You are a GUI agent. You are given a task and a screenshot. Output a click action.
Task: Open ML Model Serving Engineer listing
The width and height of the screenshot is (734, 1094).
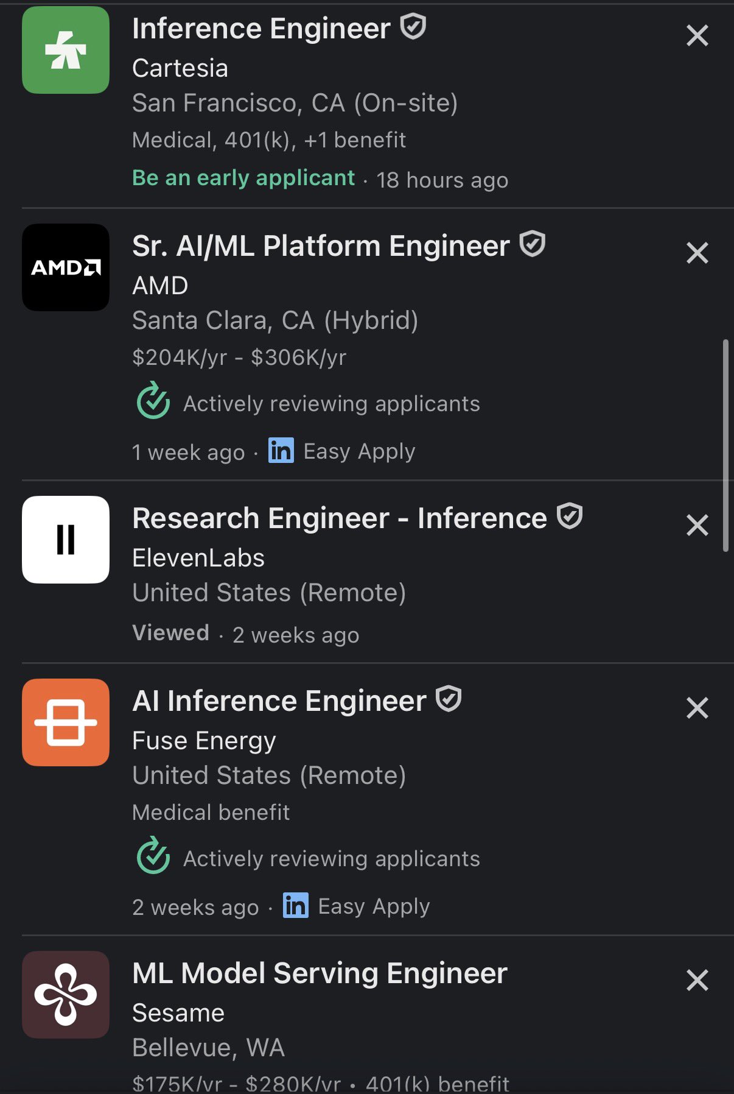click(320, 973)
